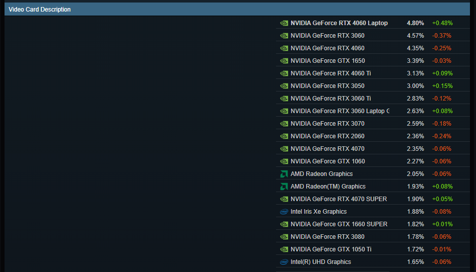Click AMD icon beside AMD Radeon Graphics
Viewport: 476px width, 272px height.
pos(284,174)
